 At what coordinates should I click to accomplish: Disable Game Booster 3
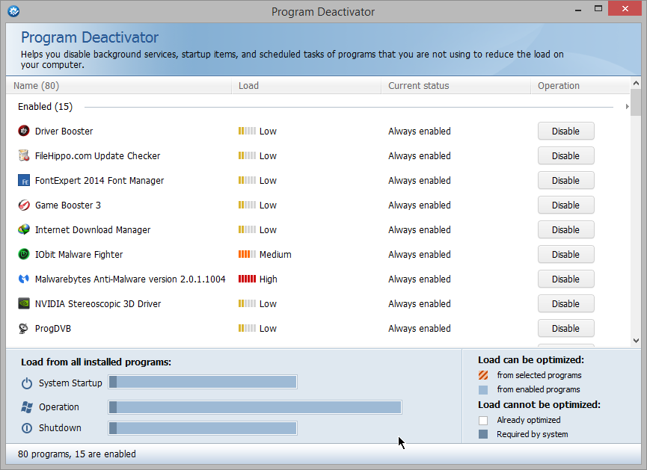(x=565, y=205)
